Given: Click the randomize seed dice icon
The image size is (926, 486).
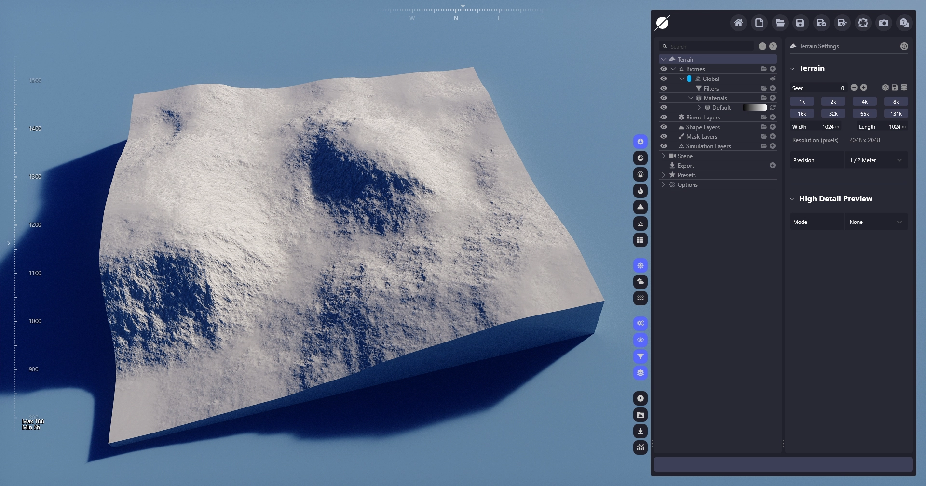Looking at the screenshot, I should coord(885,88).
